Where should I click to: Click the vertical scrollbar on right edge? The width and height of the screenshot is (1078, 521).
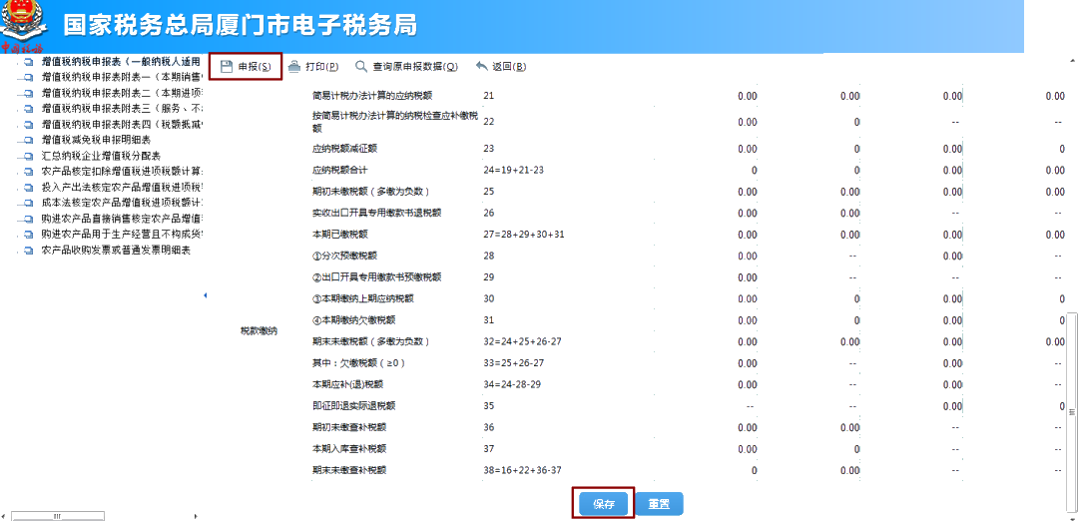(x=1072, y=411)
